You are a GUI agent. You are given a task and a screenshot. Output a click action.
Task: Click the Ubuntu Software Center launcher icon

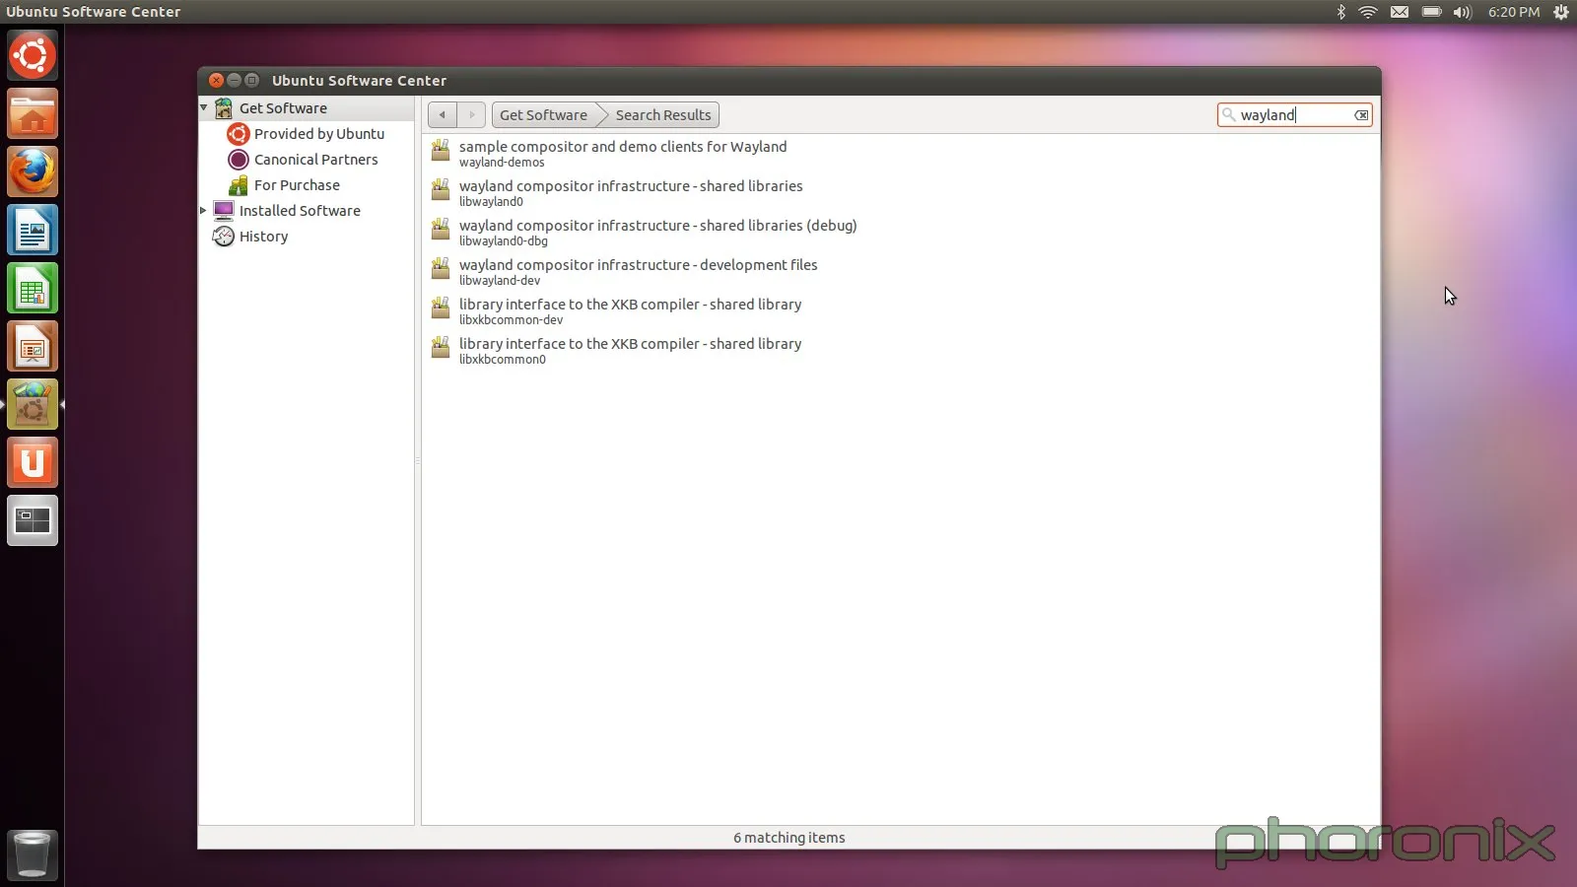[33, 404]
